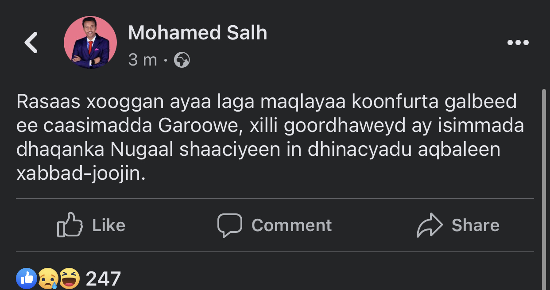Screen dimensions: 550x290
Task: Click the globe public privacy icon
Action: [182, 60]
